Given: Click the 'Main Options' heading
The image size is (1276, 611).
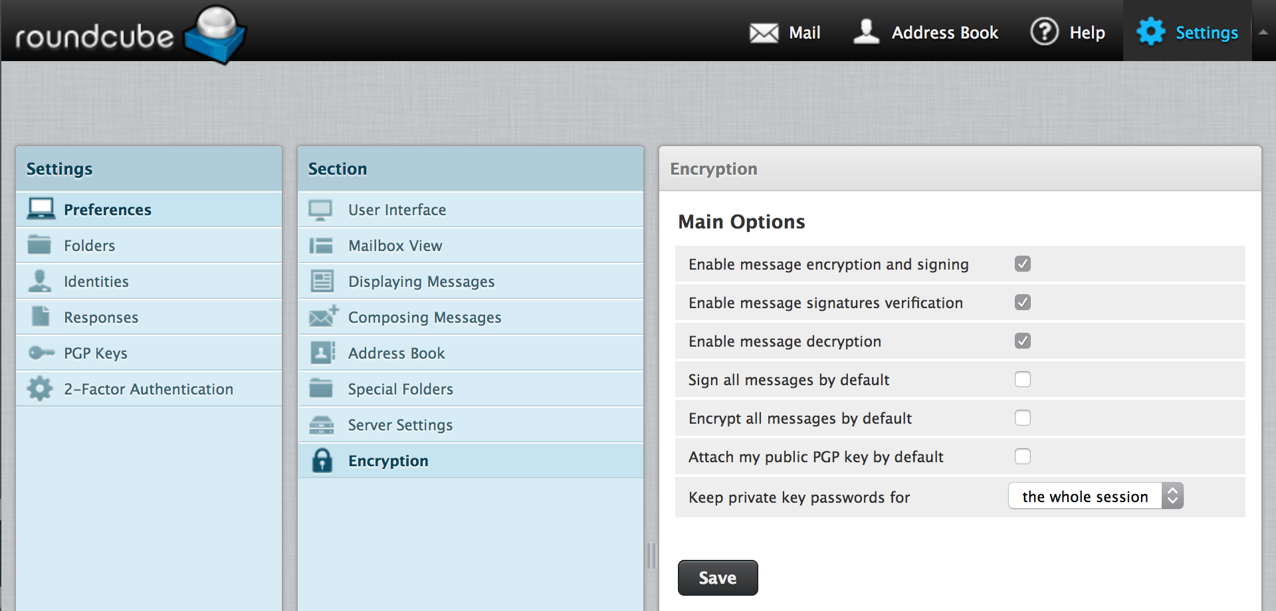Looking at the screenshot, I should (x=741, y=221).
